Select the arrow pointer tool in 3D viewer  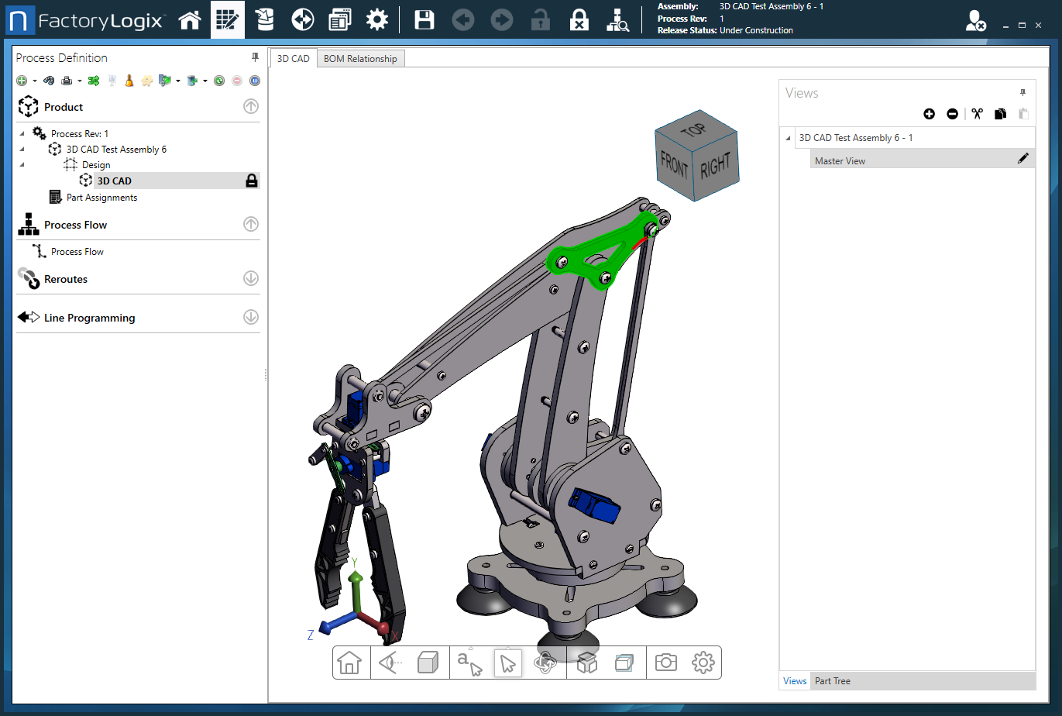pos(508,663)
